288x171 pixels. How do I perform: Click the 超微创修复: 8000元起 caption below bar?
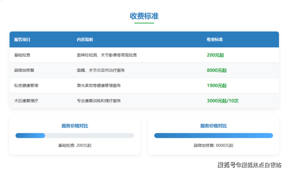[x=213, y=145]
